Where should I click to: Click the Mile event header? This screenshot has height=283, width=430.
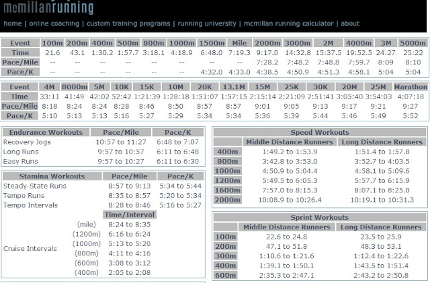(x=239, y=43)
